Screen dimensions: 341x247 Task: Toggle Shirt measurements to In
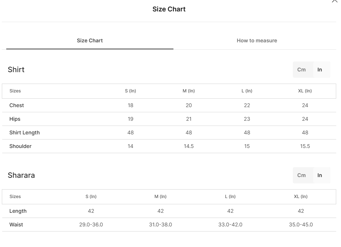coord(319,70)
